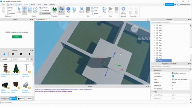Screen dimensions: 192x108
Task: Uncheck the CastShadow checkbox
Action: 173,76
